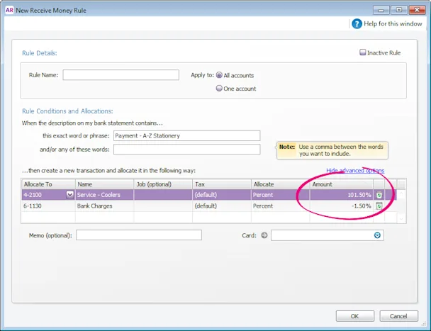
Task: Click the Job cell for Service - Coolers
Action: [x=163, y=195]
